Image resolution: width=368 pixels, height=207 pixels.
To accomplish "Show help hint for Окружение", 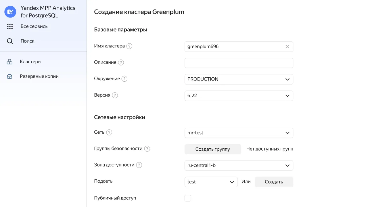I will [124, 79].
